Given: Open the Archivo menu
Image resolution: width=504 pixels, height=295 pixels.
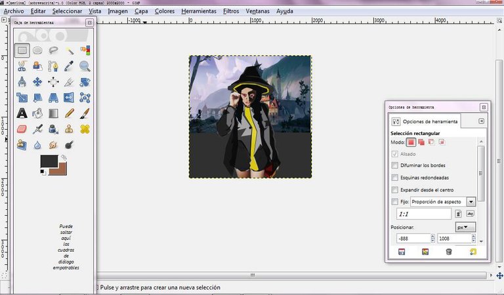Looking at the screenshot, I should coord(14,11).
